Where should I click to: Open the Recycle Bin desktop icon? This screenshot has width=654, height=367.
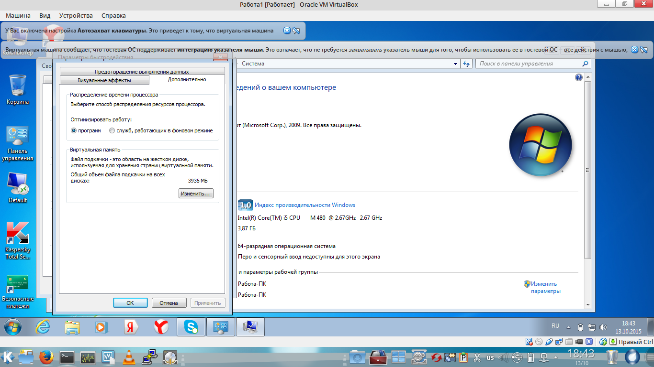18,89
